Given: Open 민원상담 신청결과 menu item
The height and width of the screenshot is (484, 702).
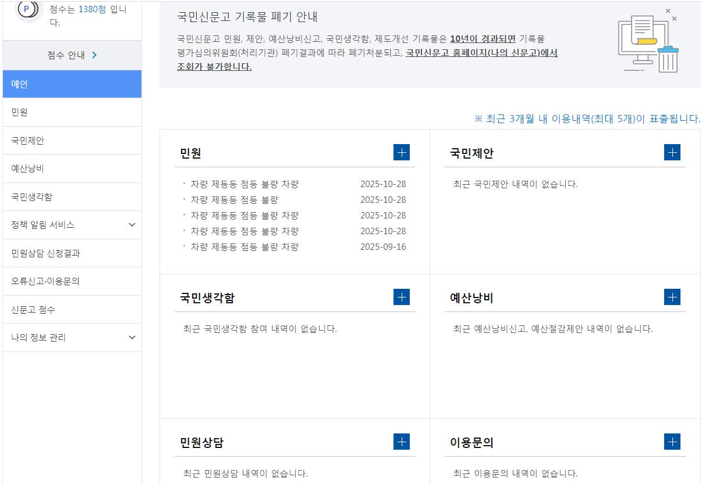Looking at the screenshot, I should [x=72, y=253].
